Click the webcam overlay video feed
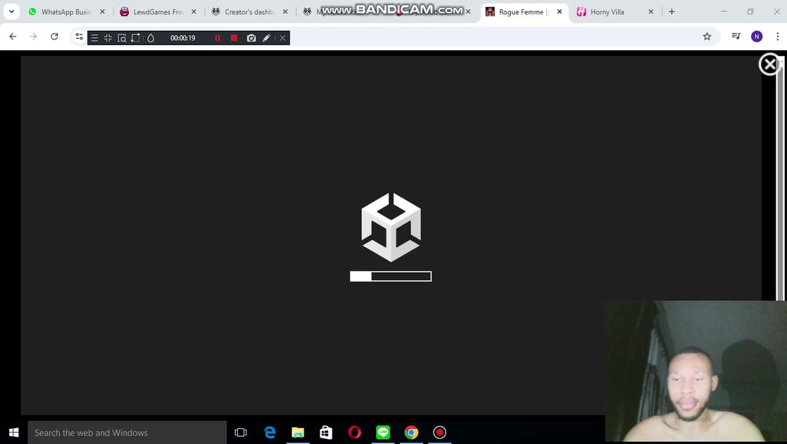787x444 pixels. coord(696,371)
